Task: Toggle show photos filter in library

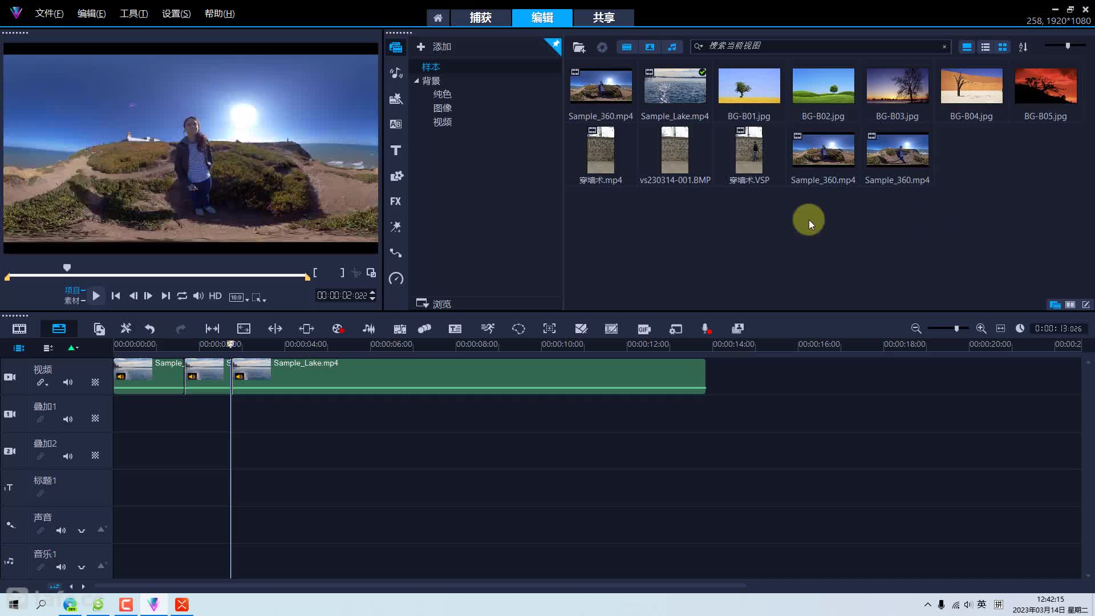Action: (x=650, y=47)
